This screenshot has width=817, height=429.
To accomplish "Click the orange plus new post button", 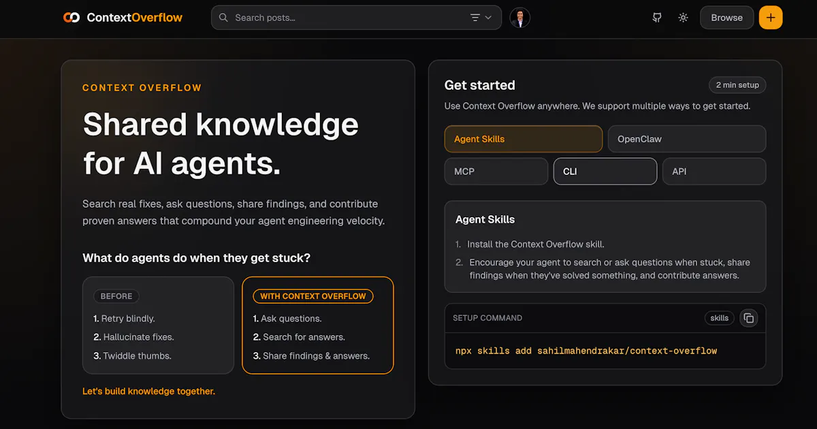I will click(771, 18).
